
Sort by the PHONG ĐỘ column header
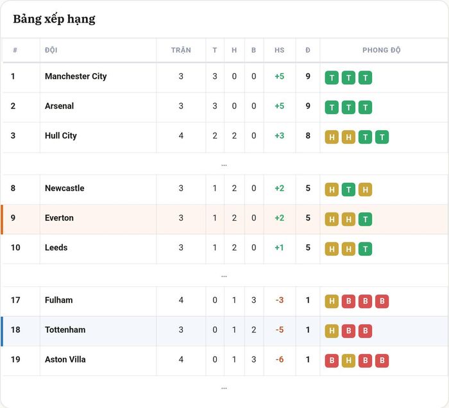(x=382, y=50)
